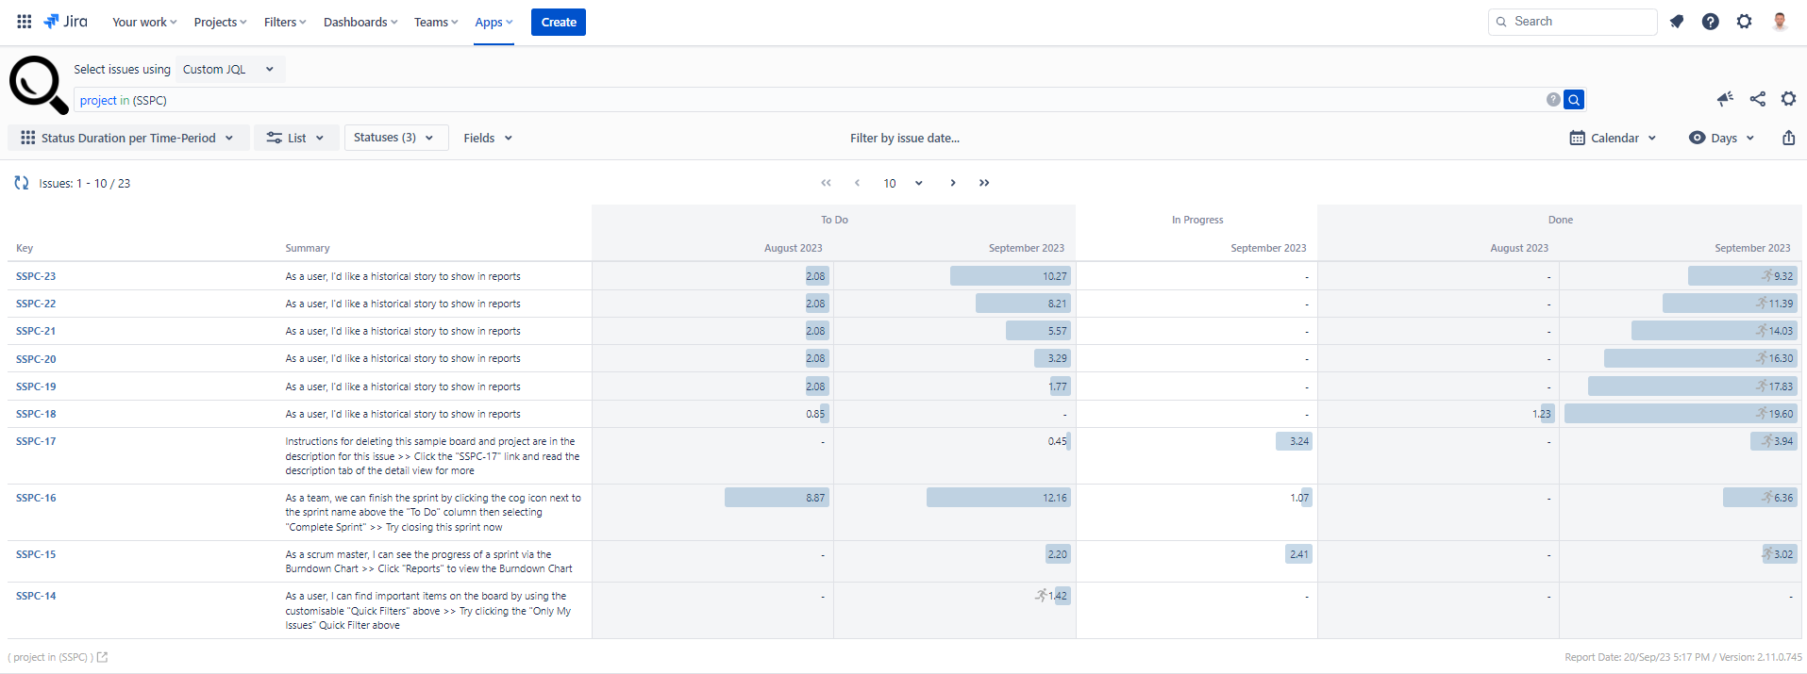Click the Jira notifications icon
This screenshot has height=674, width=1807.
(x=1677, y=22)
